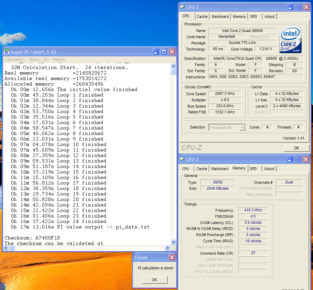Viewport: 313px width, 290px height.
Task: Switch to SPD tab in top CPU-Z
Action: (x=254, y=16)
